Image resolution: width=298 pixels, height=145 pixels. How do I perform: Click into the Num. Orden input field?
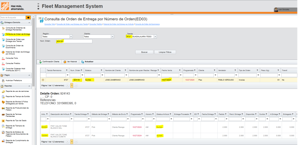(x=74, y=41)
